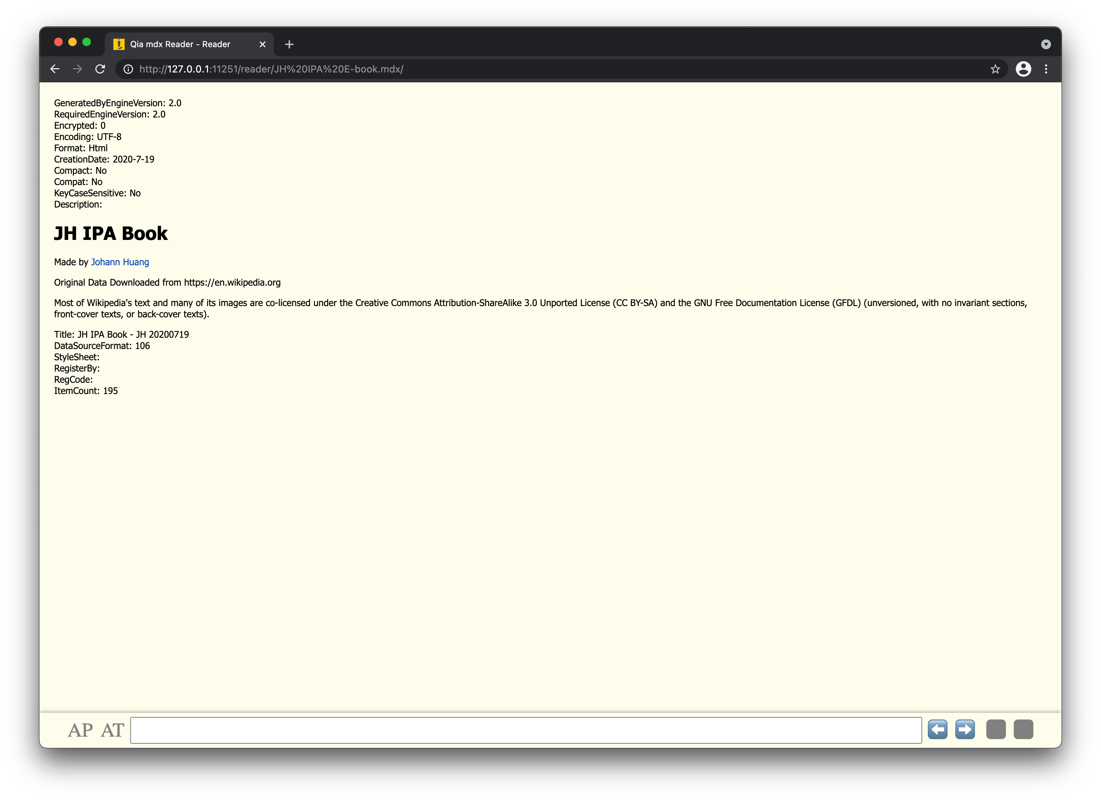The width and height of the screenshot is (1101, 800).
Task: View site information icon in address bar
Action: (x=128, y=69)
